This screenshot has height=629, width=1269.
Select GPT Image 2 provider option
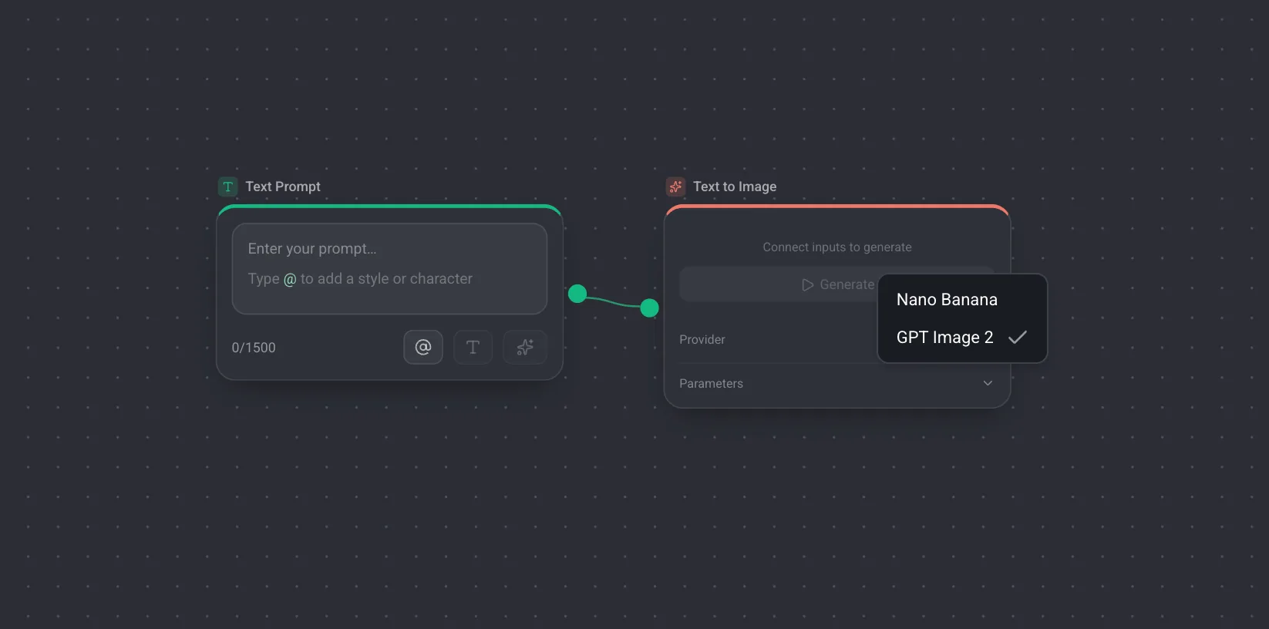coord(962,338)
